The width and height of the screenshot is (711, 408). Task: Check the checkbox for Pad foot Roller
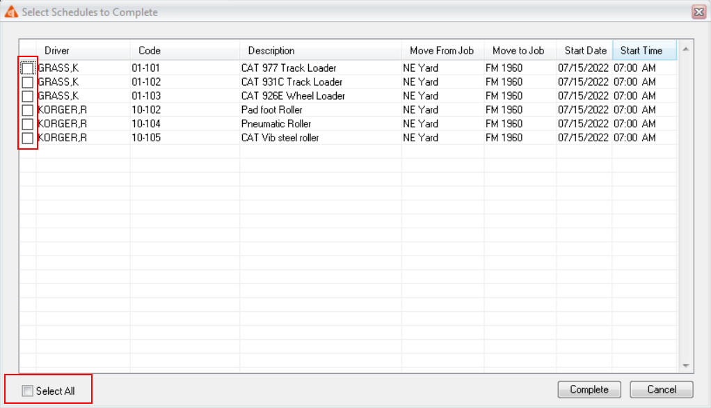27,109
